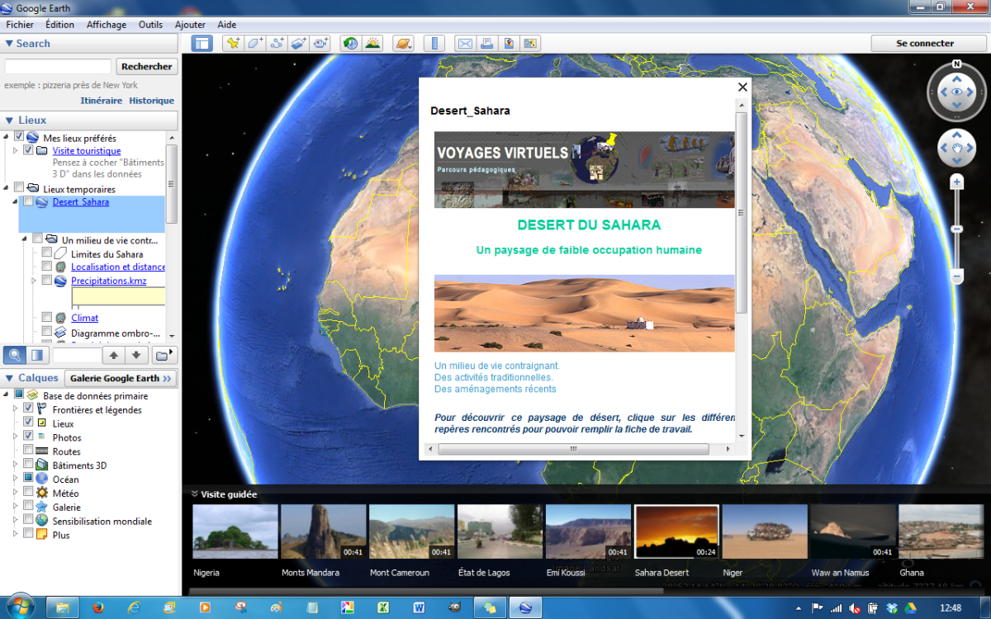Expand the Galerie layer node
The width and height of the screenshot is (991, 619).
[x=16, y=507]
